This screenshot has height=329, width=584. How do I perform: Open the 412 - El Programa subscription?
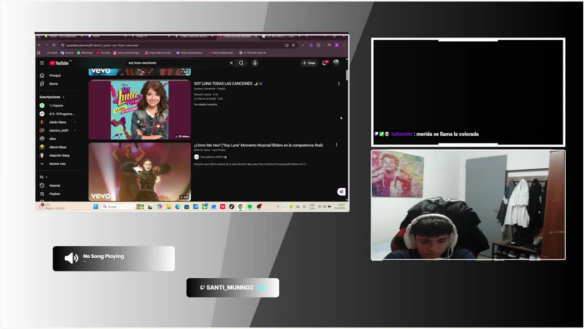(61, 114)
